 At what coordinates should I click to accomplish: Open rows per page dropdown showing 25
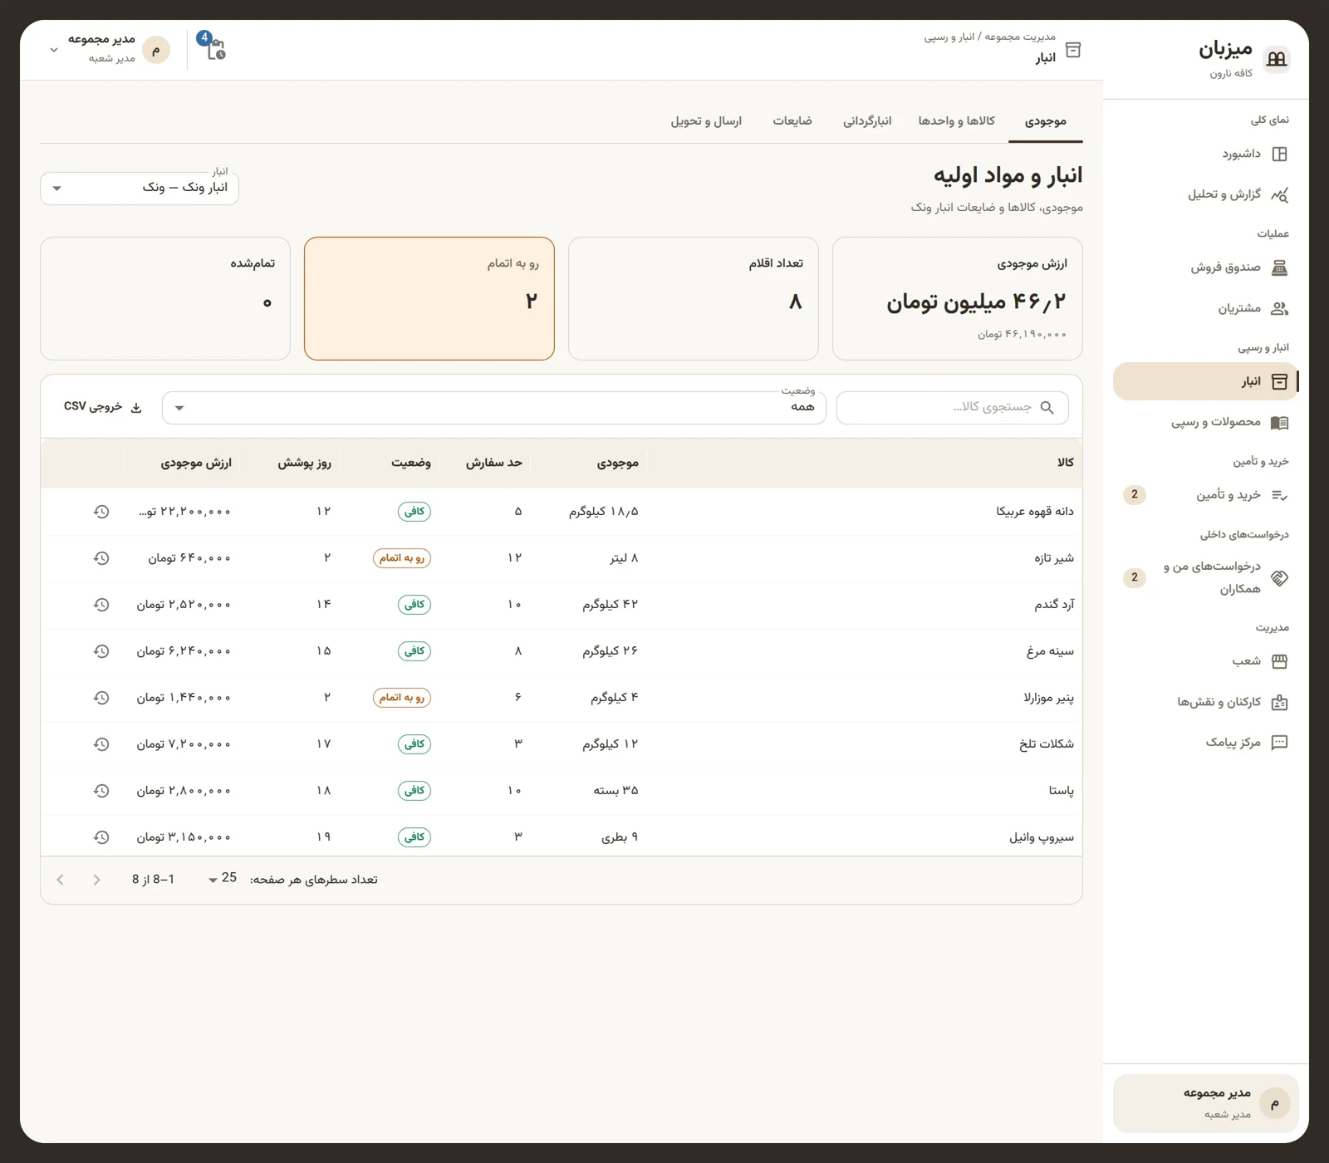click(223, 879)
